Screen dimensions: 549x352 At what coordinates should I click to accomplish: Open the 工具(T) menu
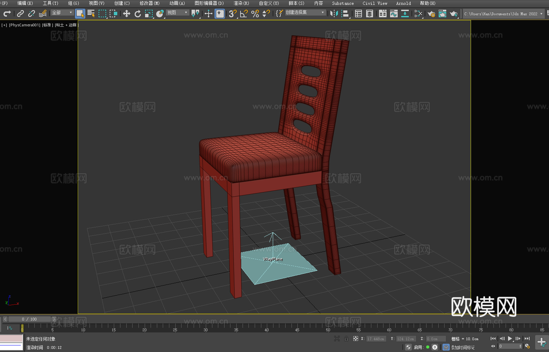coord(51,3)
